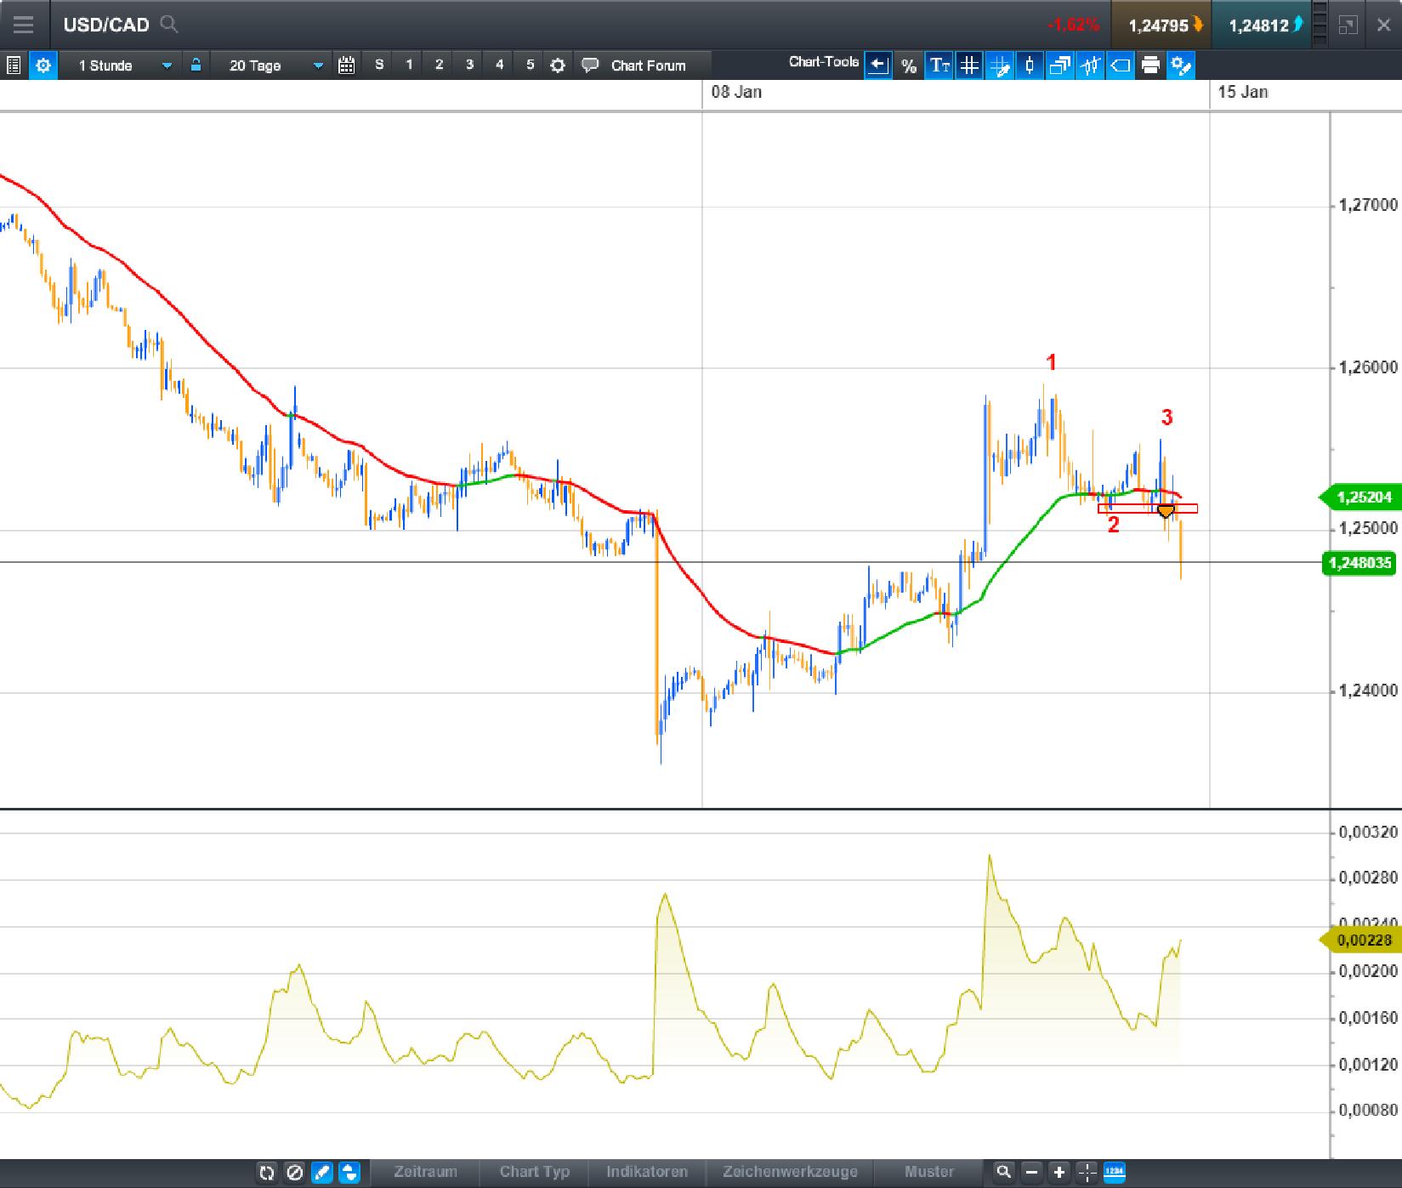
Task: Click the calendar icon next to 20 Tage
Action: click(346, 65)
